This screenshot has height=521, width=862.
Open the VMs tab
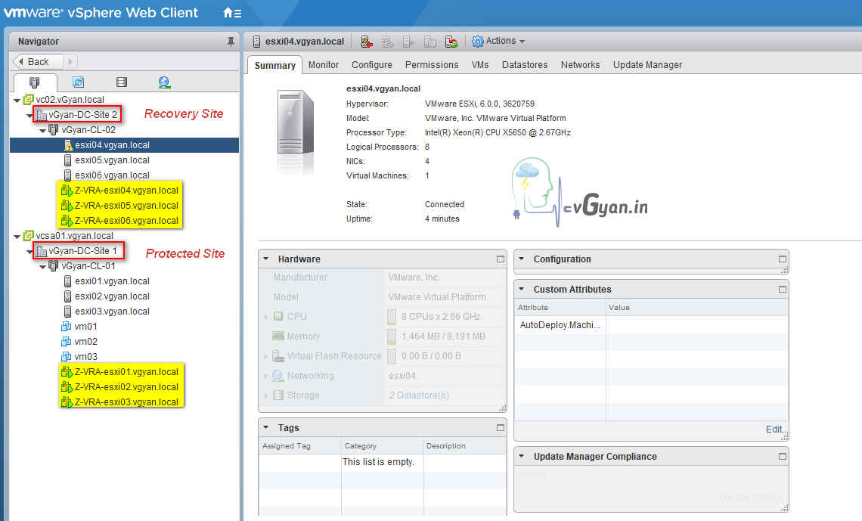pyautogui.click(x=480, y=65)
